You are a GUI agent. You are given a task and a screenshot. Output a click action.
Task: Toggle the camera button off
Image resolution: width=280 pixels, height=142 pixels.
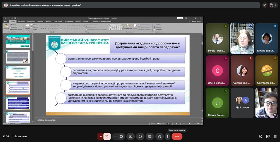pos(121,136)
